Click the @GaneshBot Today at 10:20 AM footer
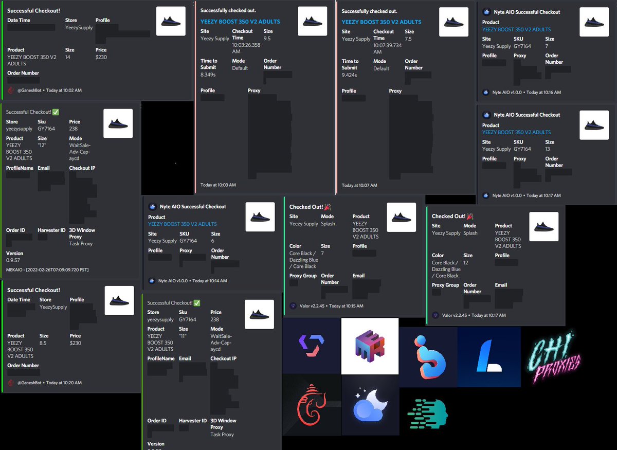Screen dimensions: 617x450 coord(48,383)
